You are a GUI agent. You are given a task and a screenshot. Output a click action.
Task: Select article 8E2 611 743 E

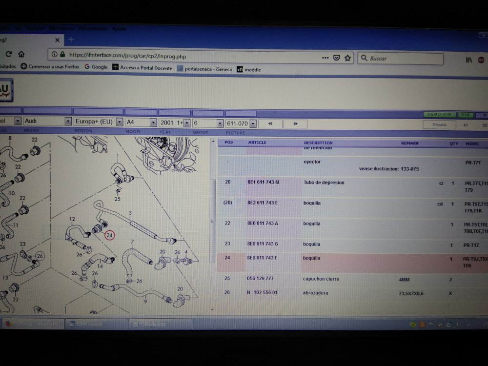(263, 203)
